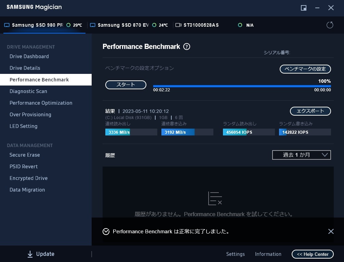344x262 pixels.
Task: Click the Performance Benchmark help question mark
Action: coord(187,47)
